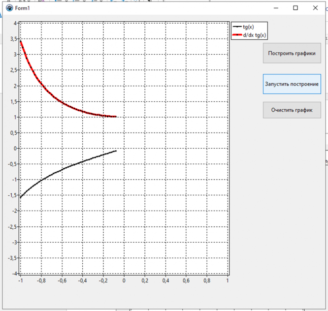The width and height of the screenshot is (328, 311).
Task: Click the Form1 paw application icon
Action: click(9, 8)
